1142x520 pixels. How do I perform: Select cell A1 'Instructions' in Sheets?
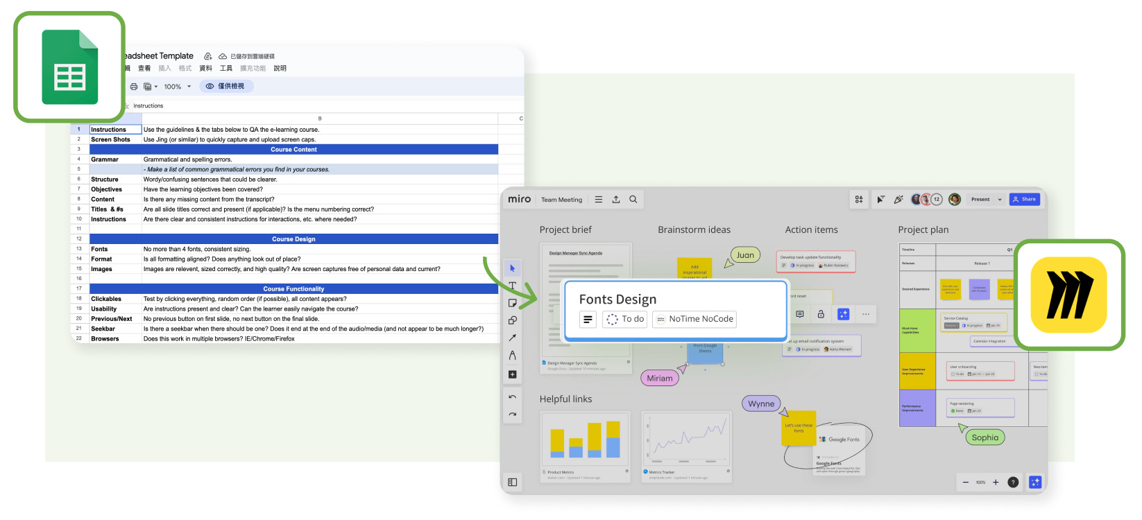click(x=116, y=130)
